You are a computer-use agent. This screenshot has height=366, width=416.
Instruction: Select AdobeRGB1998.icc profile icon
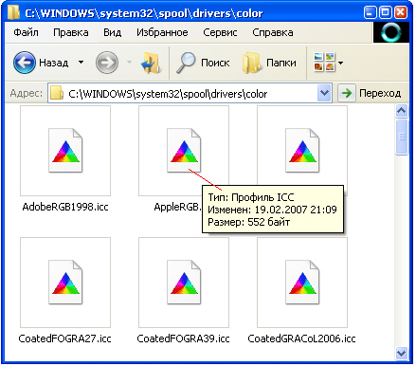(65, 151)
